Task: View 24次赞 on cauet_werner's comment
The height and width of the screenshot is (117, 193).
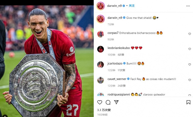Action: (x=121, y=86)
